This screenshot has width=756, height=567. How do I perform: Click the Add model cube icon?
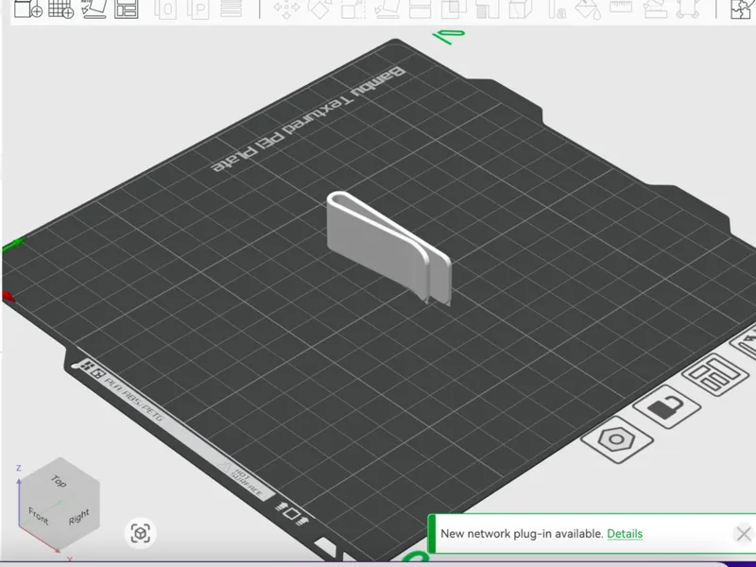click(28, 9)
